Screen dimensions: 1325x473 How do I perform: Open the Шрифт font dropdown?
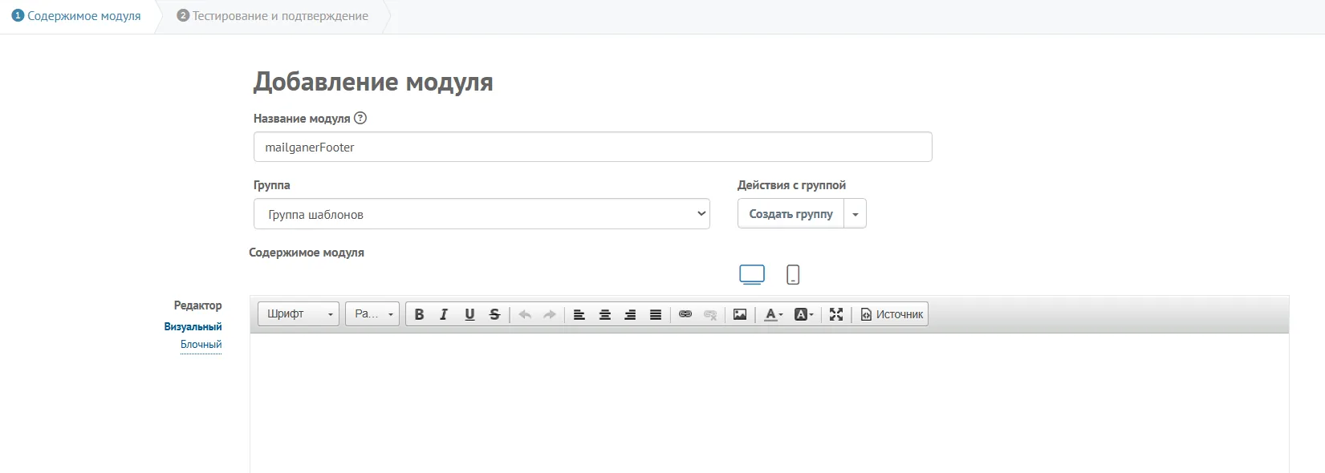tap(299, 314)
